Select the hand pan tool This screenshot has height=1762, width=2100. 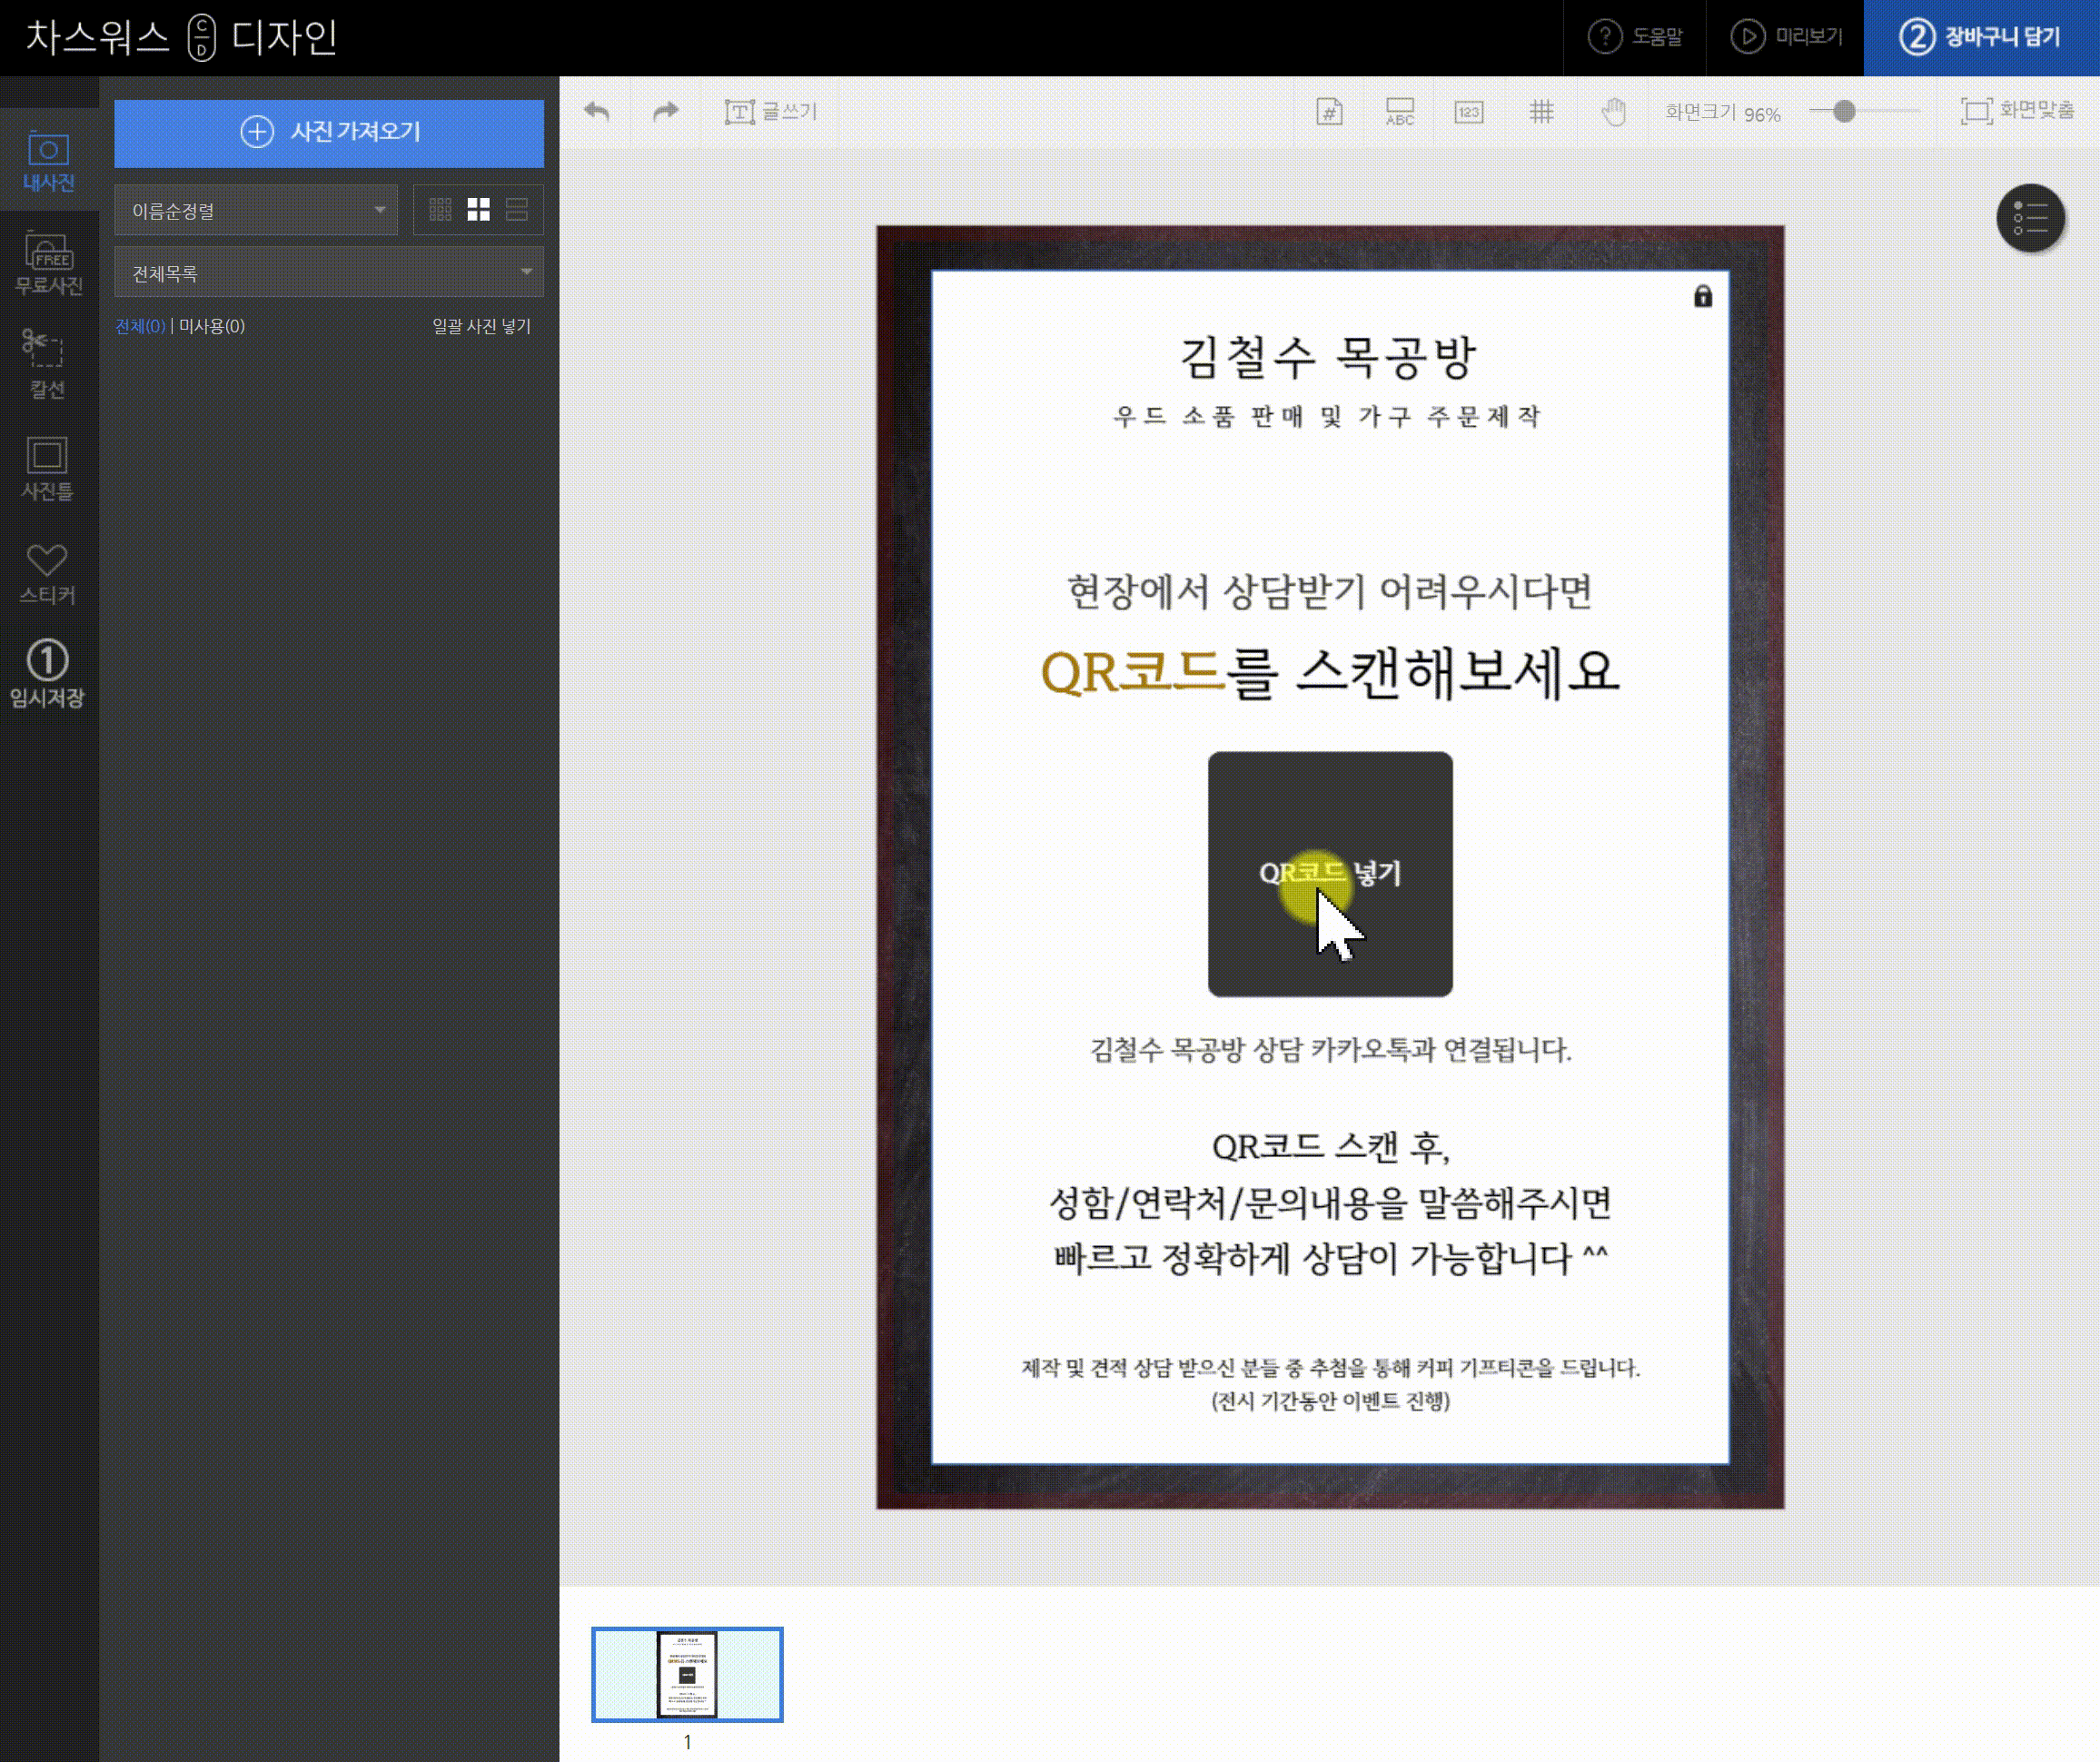pos(1614,111)
